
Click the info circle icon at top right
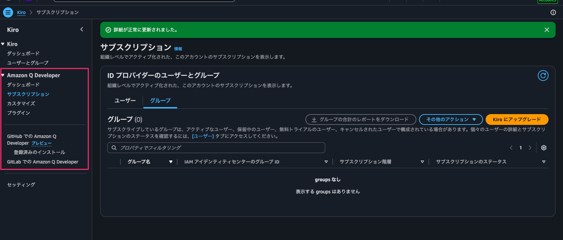[x=553, y=12]
